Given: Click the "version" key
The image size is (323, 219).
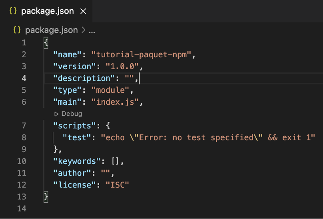Looking at the screenshot, I should click(x=75, y=66).
